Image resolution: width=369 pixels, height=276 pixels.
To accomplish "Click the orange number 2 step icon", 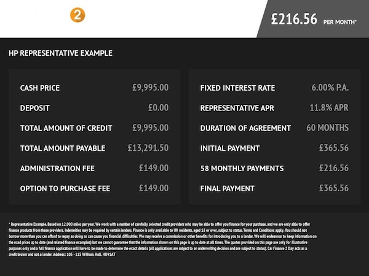I will [77, 15].
